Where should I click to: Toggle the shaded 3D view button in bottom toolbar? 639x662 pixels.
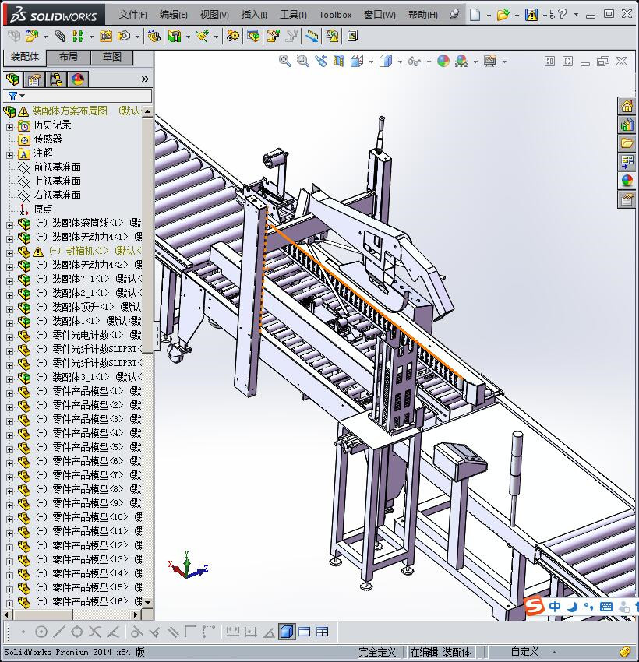tap(287, 632)
